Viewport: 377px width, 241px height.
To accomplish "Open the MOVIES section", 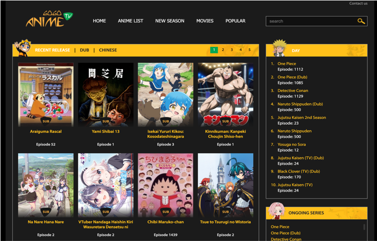I will (x=205, y=21).
